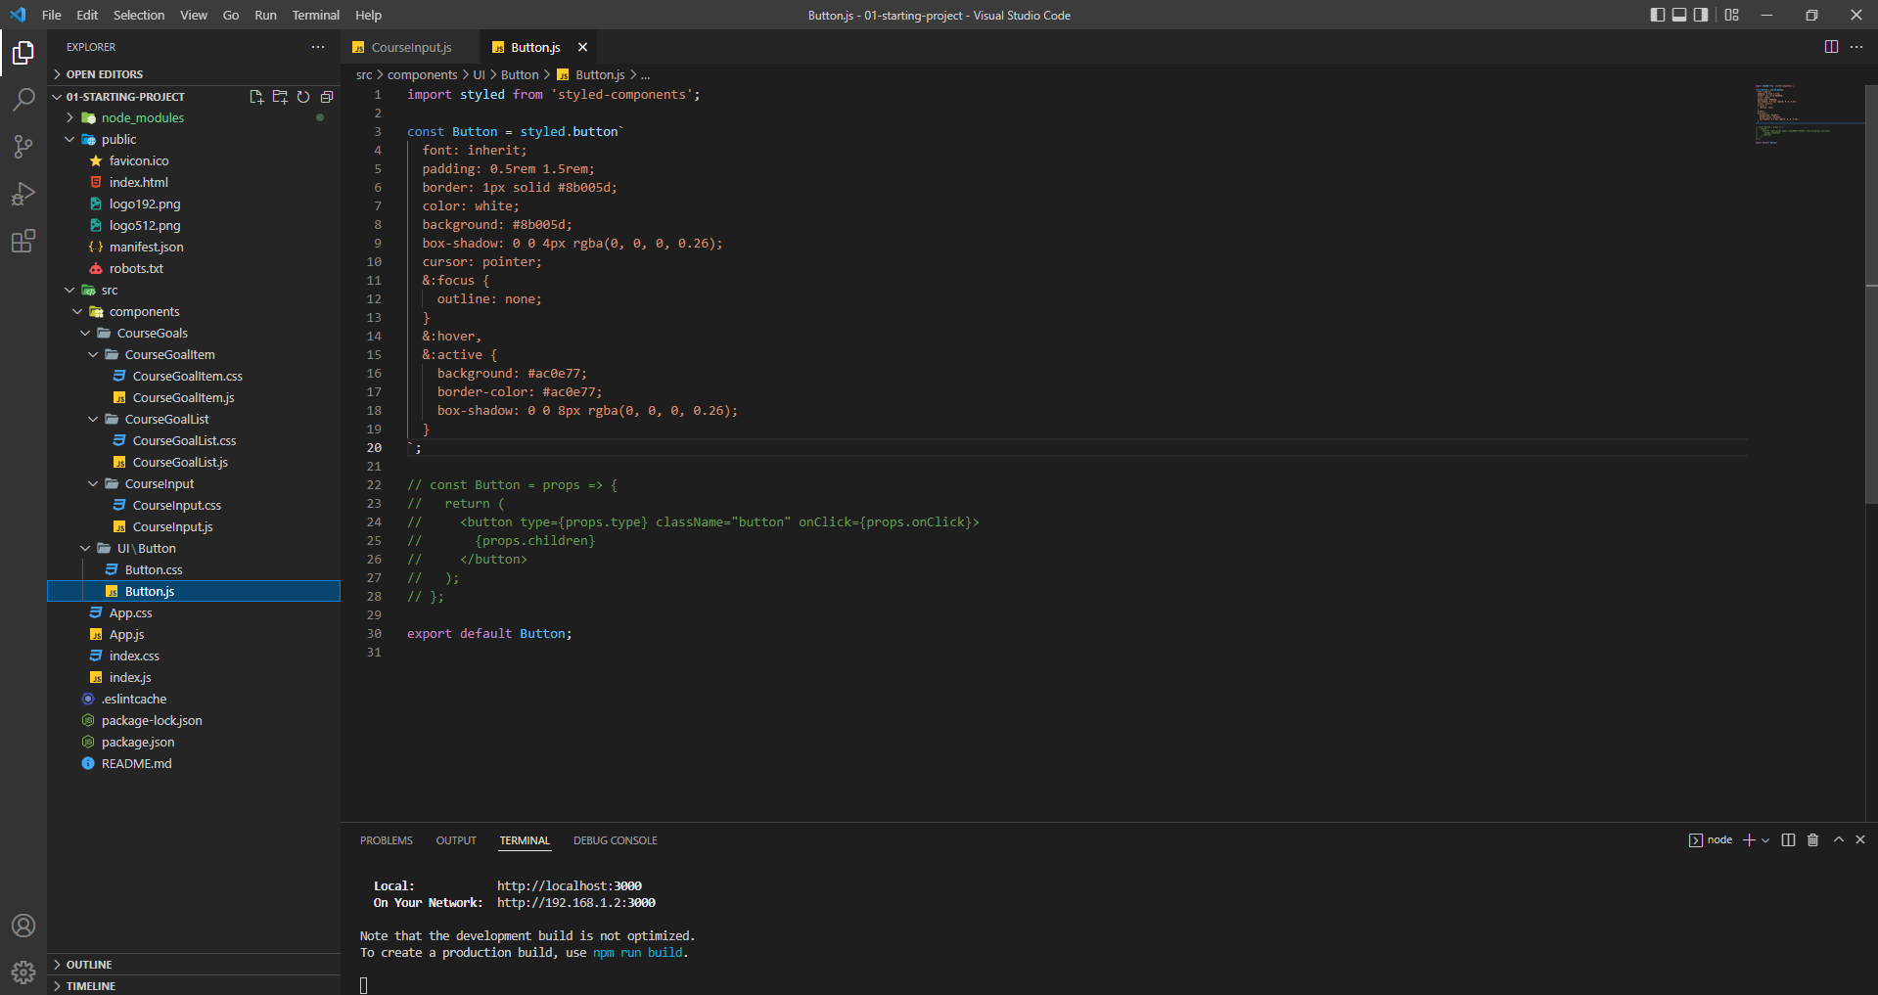Open the Explorer view in activity bar
1878x995 pixels.
[23, 52]
